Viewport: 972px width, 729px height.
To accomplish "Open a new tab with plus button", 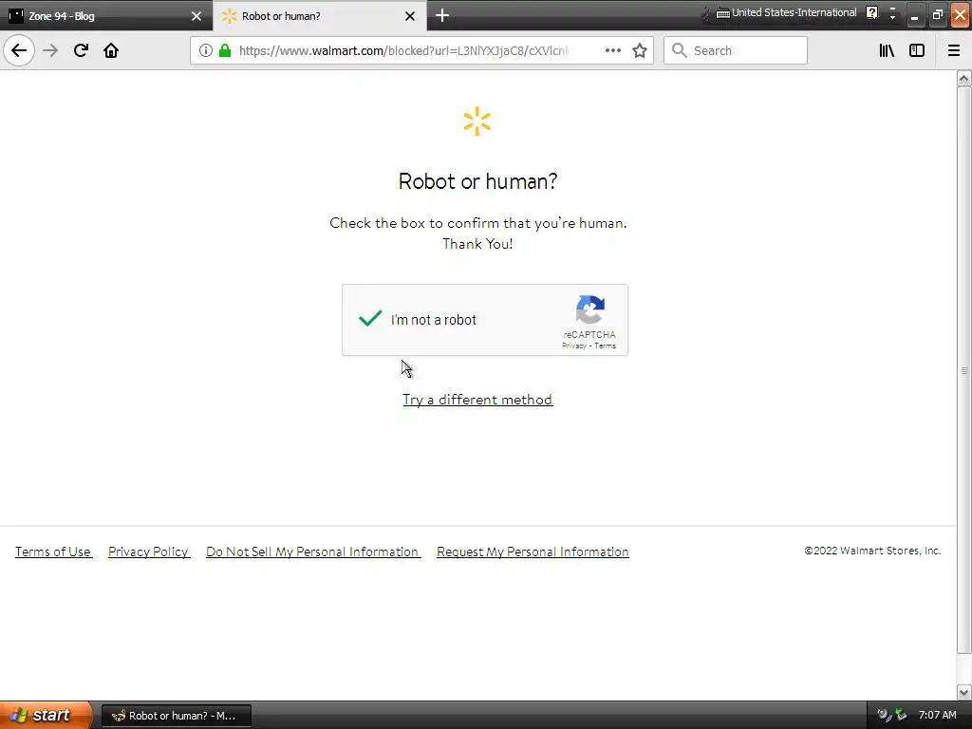I will pyautogui.click(x=442, y=15).
